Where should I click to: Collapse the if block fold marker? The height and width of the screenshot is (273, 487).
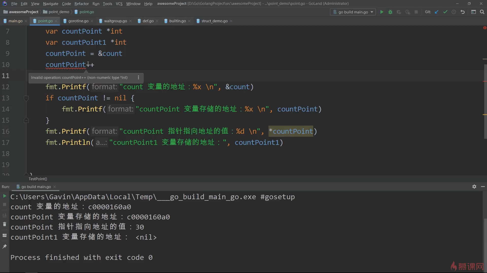click(26, 98)
